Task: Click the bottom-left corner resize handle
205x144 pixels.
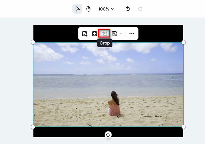Action: 33,127
